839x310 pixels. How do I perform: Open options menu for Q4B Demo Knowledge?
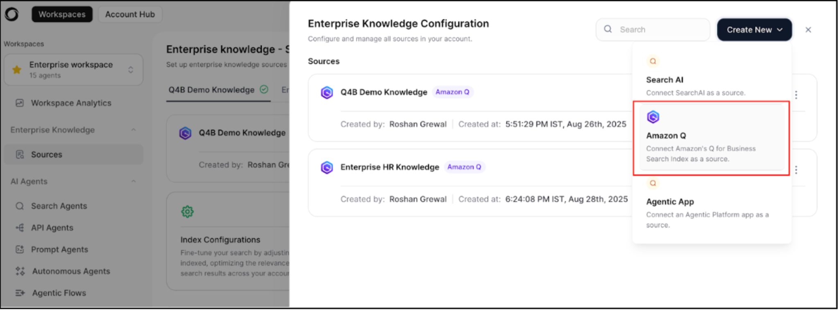click(x=796, y=95)
